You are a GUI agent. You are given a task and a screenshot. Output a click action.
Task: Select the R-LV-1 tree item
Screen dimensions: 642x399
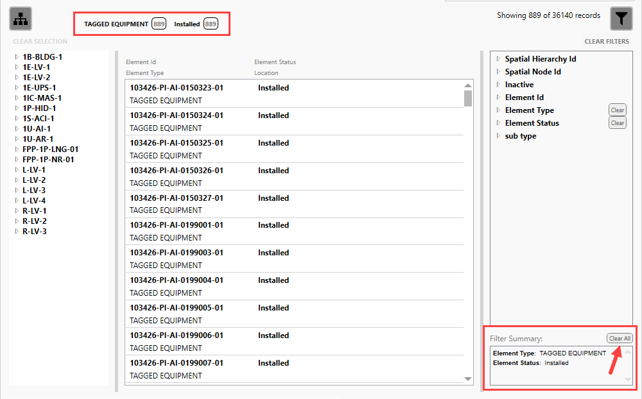[x=35, y=211]
